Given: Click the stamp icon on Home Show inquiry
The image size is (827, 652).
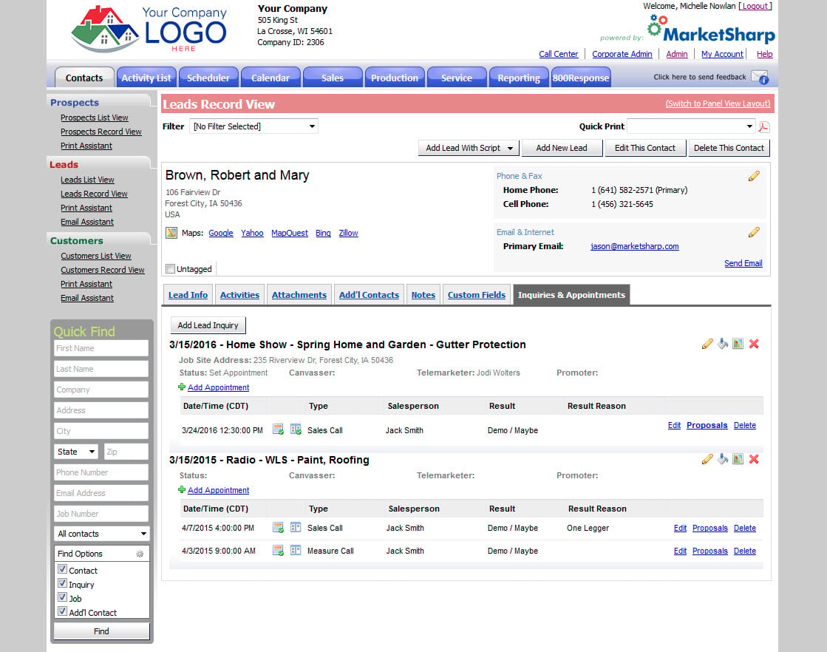Looking at the screenshot, I should tap(723, 344).
